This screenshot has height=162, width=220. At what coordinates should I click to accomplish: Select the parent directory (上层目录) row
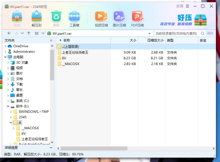(136, 46)
